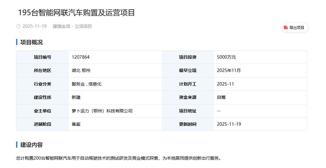Click the project title 195台智能网联汽车购置及运营项目
326x168 pixels.
pyautogui.click(x=76, y=13)
